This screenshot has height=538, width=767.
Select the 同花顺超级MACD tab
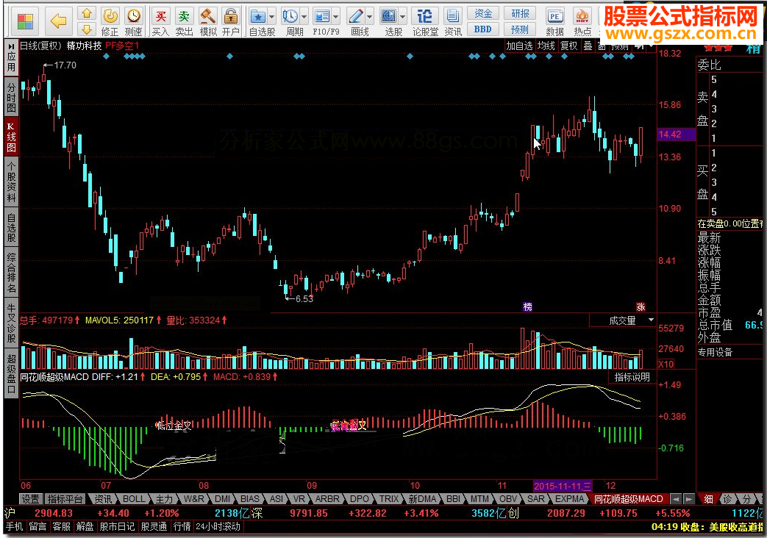pyautogui.click(x=629, y=499)
